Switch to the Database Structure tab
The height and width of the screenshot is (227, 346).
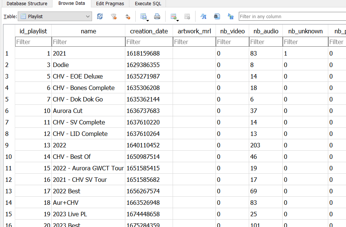tap(27, 4)
